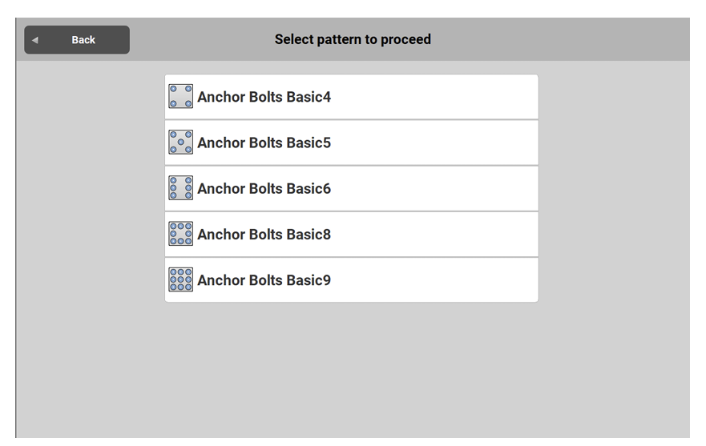This screenshot has height=446, width=706.
Task: Select the "Anchor Bolts Basic9" label
Action: coord(264,280)
